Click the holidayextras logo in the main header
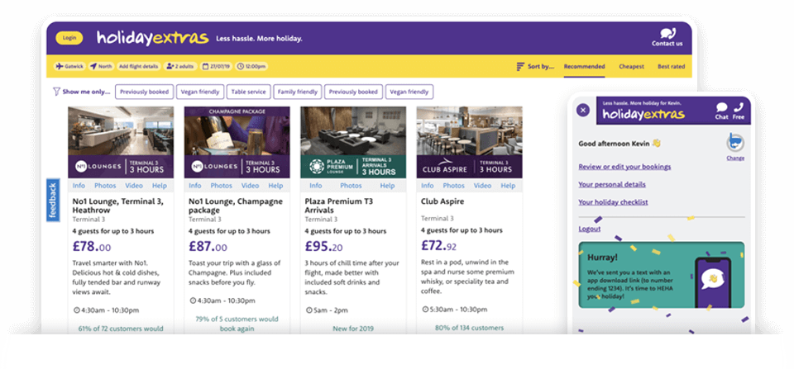 click(x=152, y=39)
